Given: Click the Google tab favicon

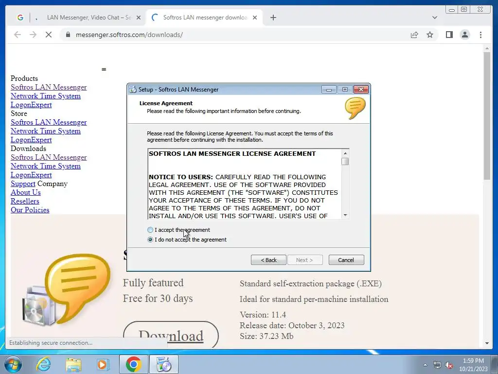Looking at the screenshot, I should point(20,18).
